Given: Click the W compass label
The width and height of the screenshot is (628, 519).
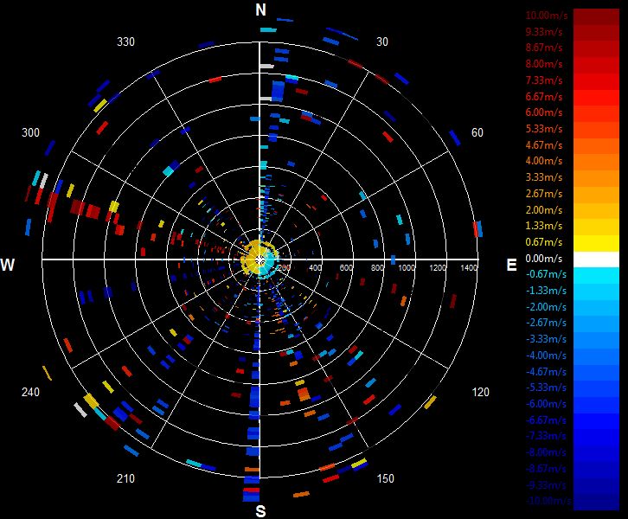Looking at the screenshot, I should (8, 265).
